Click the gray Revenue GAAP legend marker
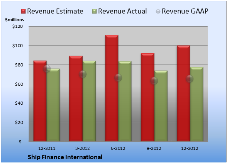Viewport: 227px width, 163px height. [158, 12]
